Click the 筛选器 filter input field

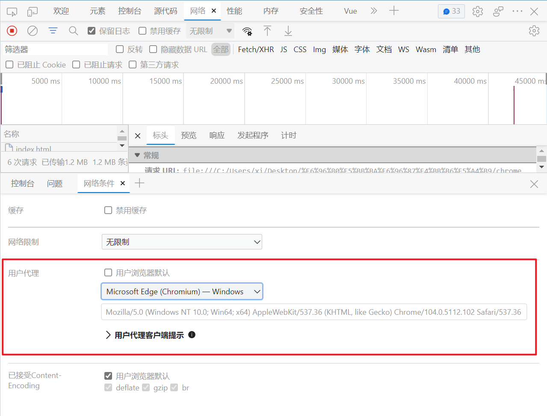click(56, 50)
